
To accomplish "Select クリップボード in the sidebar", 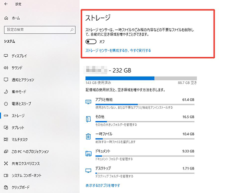I will coord(21,187).
